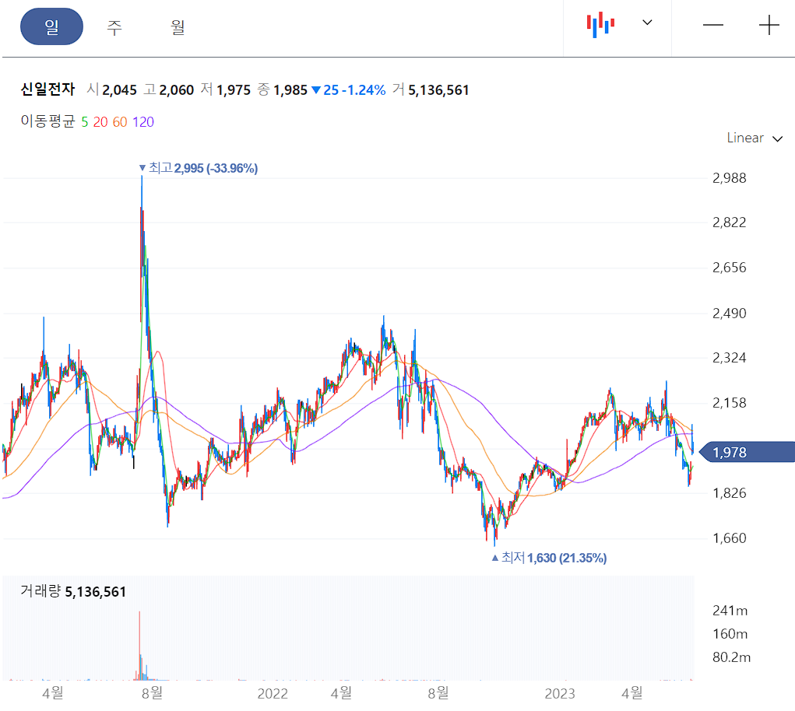Click the current price badge 1,978

730,452
